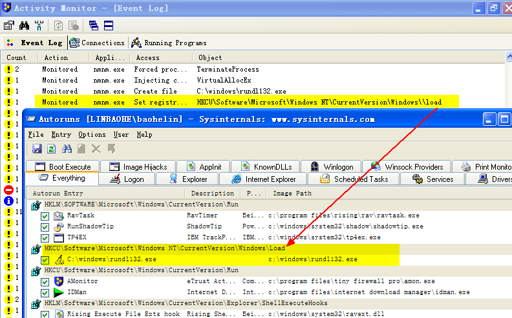Viewport: 512px width, 318px height.
Task: Open the File menu in Autoruns
Action: coord(36,135)
